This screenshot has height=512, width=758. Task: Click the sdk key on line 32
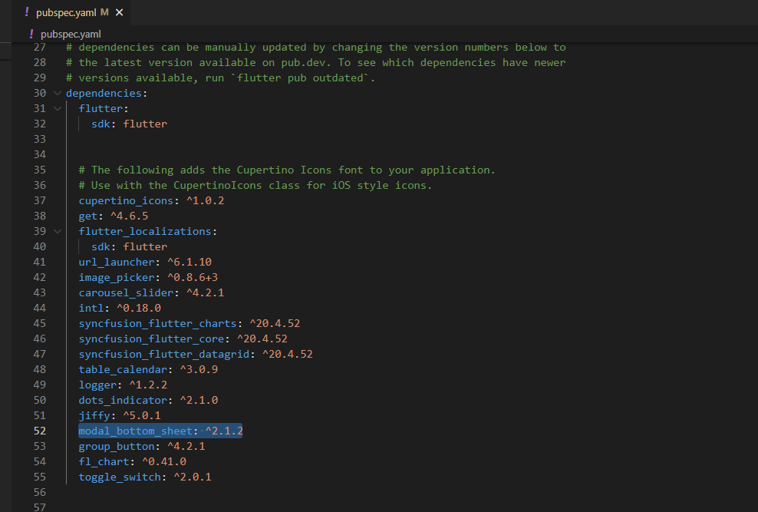coord(101,124)
